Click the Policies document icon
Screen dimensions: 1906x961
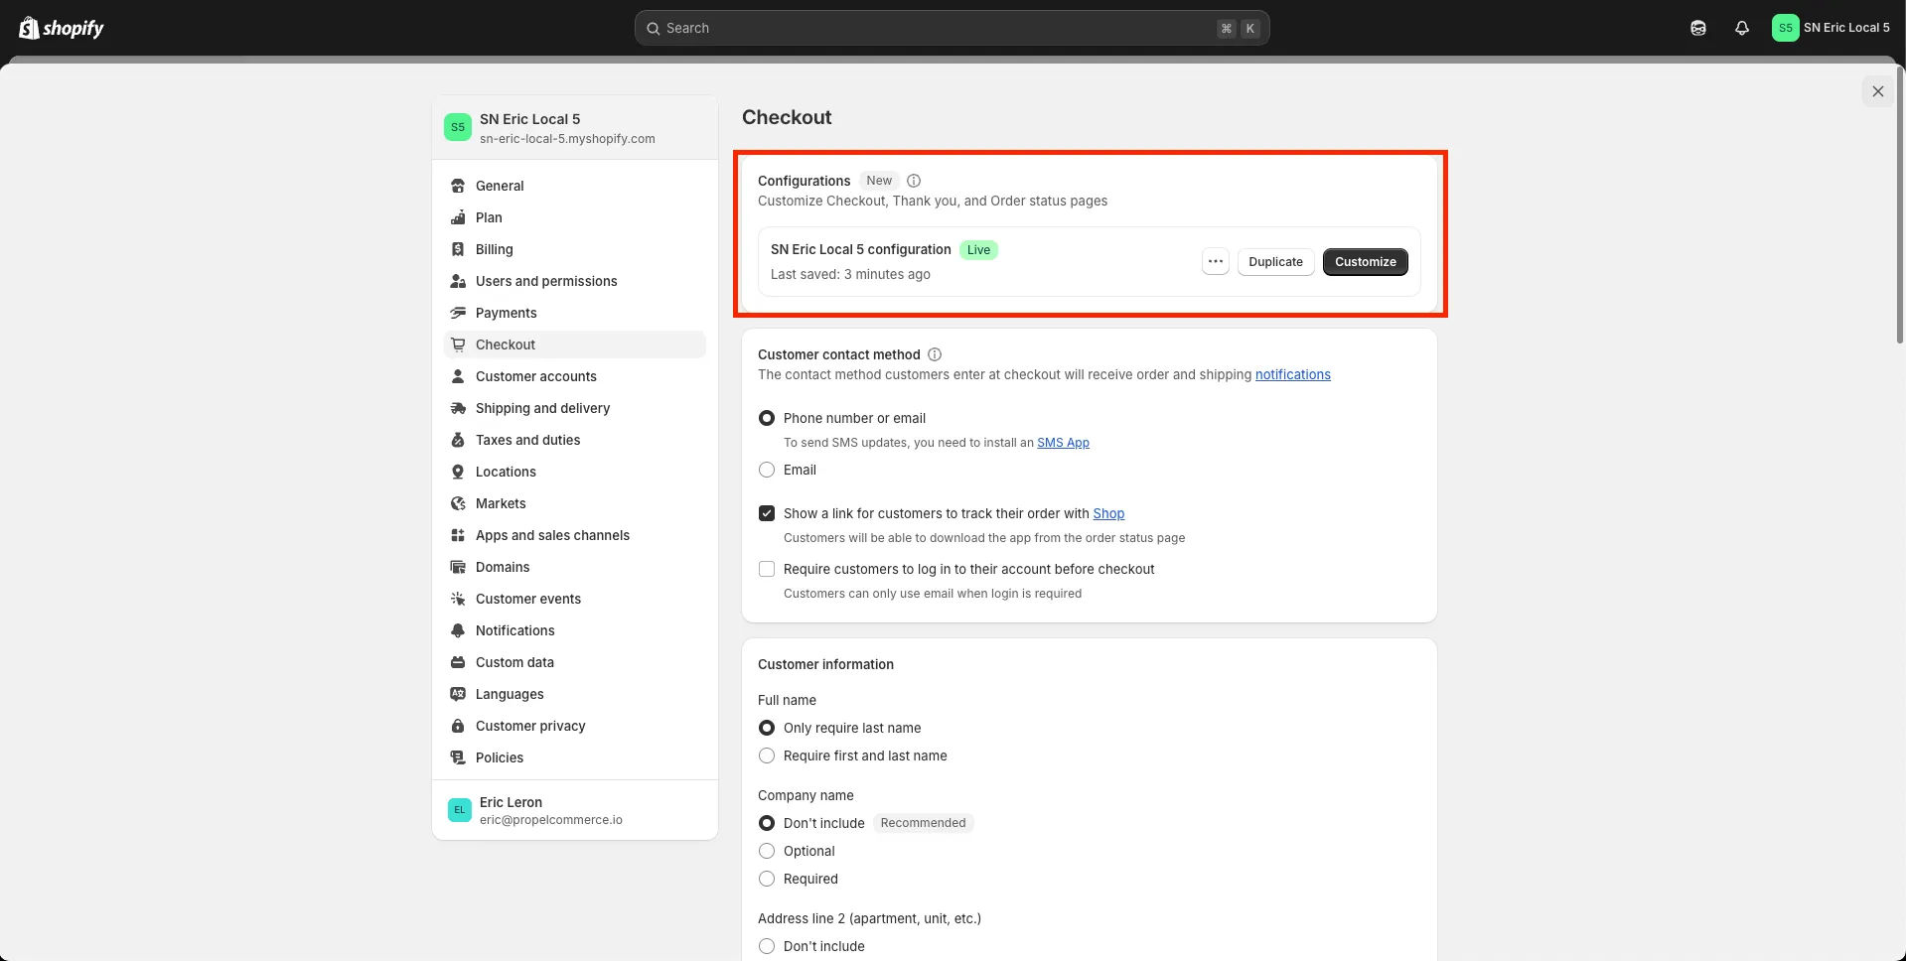[458, 757]
